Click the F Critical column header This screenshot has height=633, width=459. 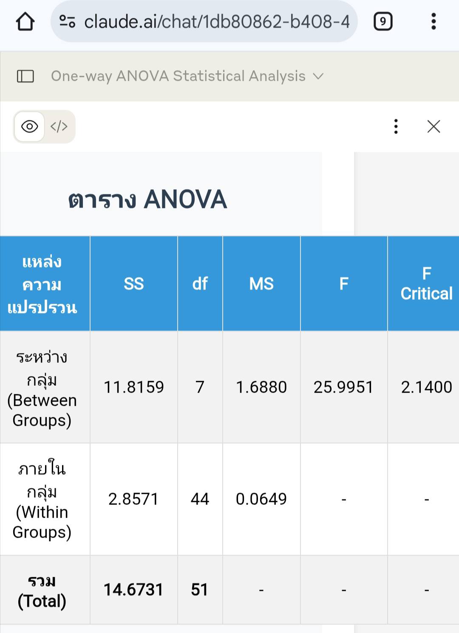point(426,284)
